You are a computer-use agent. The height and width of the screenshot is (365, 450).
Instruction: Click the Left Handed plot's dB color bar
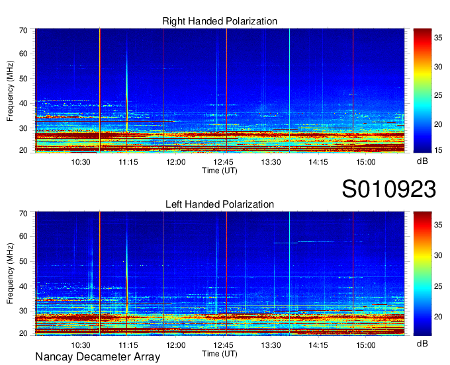pos(422,274)
